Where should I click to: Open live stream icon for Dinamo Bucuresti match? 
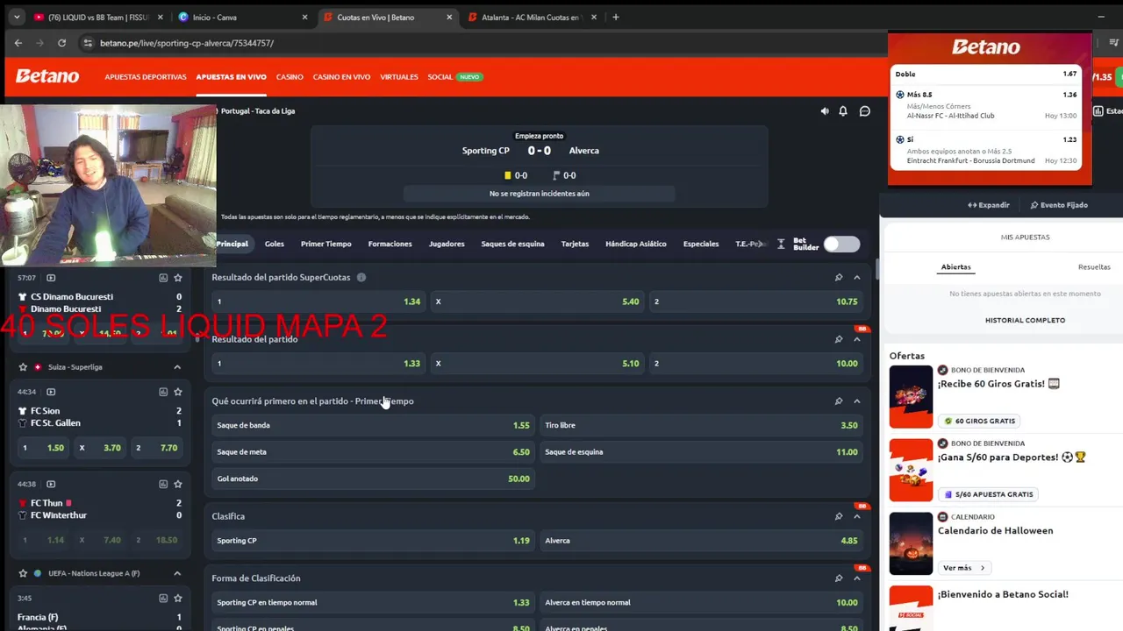pyautogui.click(x=51, y=278)
